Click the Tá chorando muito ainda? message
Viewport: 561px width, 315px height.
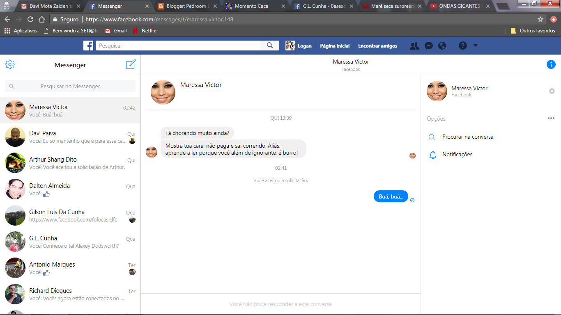198,132
